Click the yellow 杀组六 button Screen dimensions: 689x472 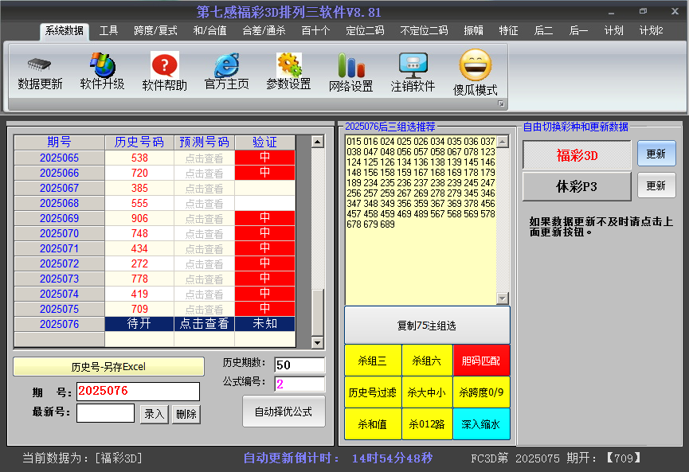click(x=427, y=361)
